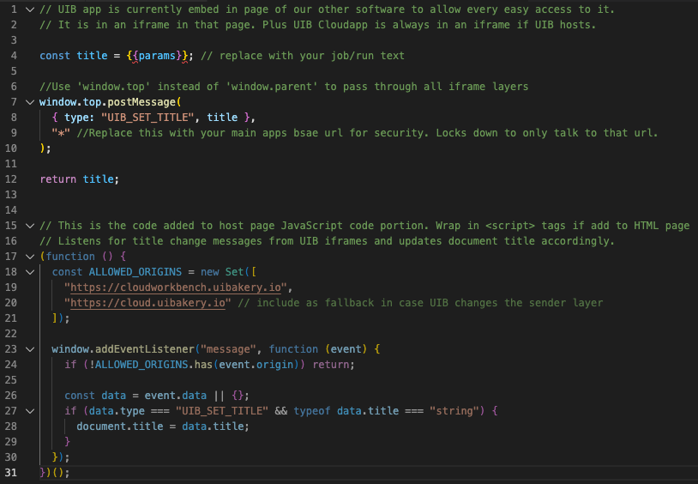Fold the ALLOWED_ORIGINS Set declaration
Viewport: 698px width, 484px height.
[31, 272]
